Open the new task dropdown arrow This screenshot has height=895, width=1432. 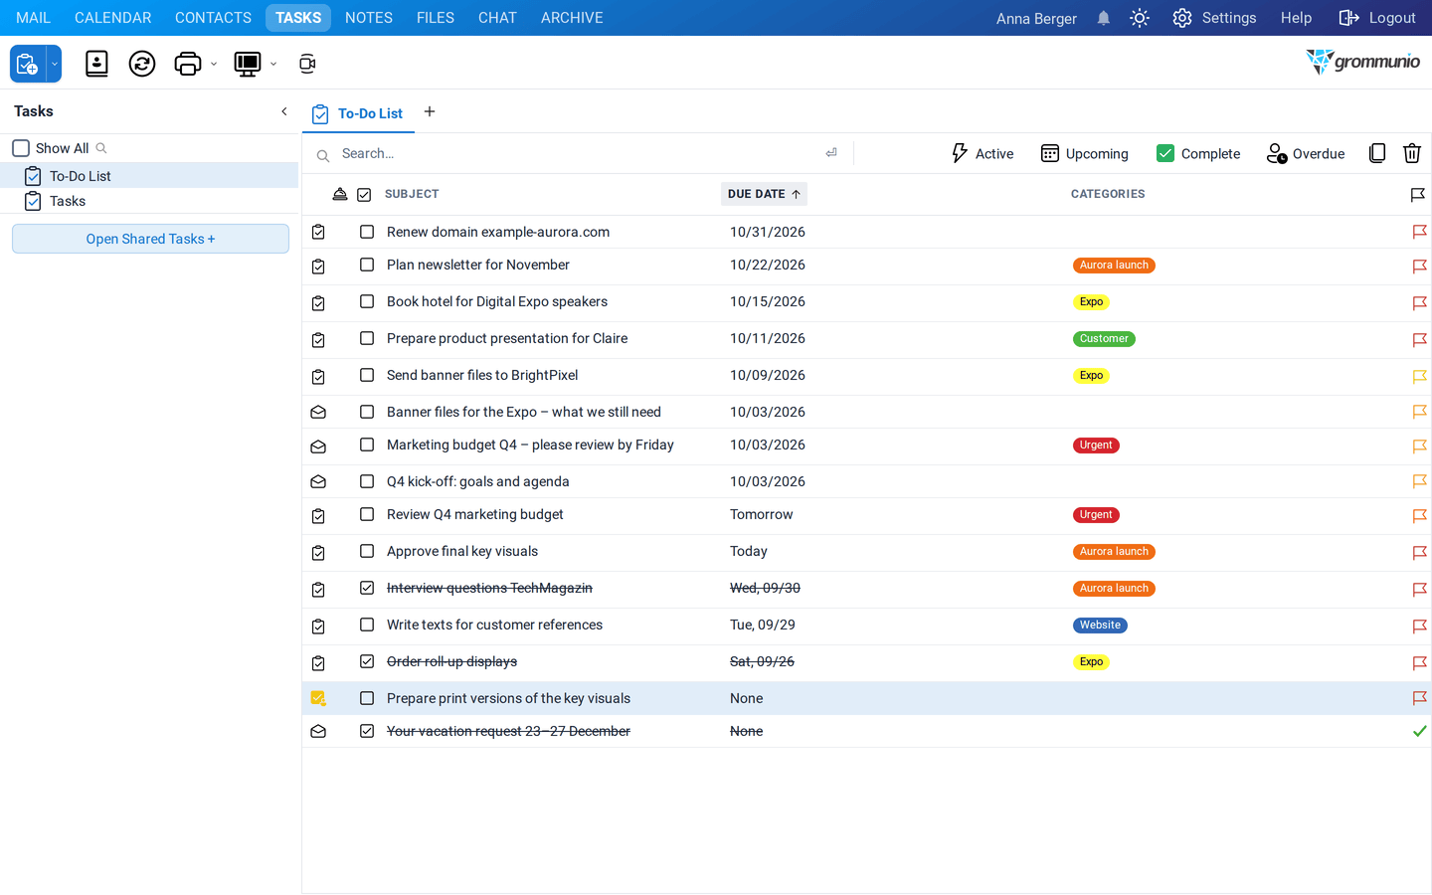point(55,64)
